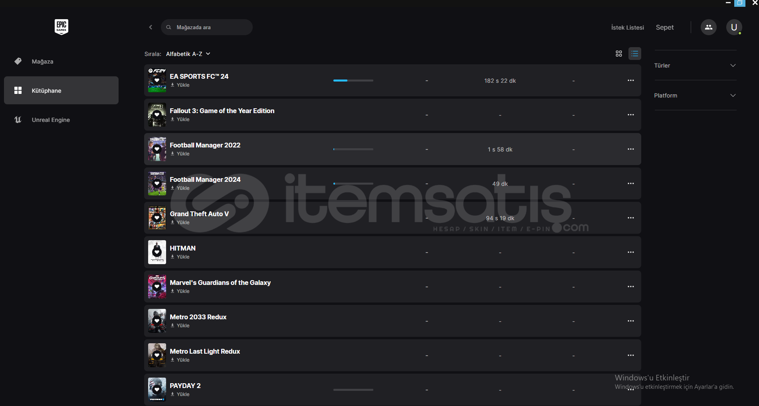Click Yükle under Fallout 3
This screenshot has height=406, width=759.
click(x=180, y=119)
